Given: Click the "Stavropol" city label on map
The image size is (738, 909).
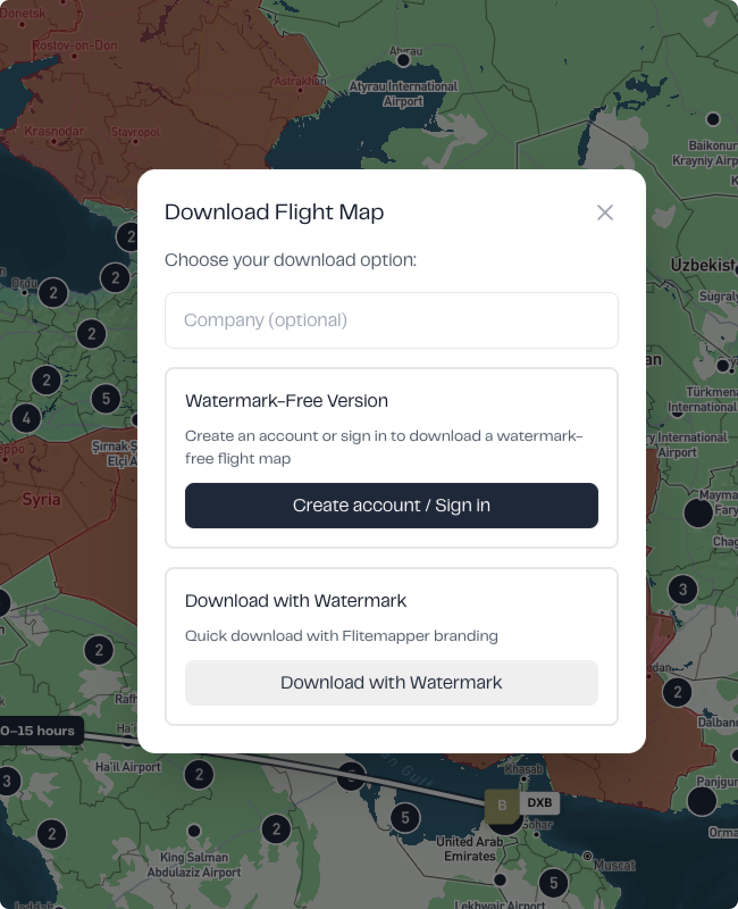Looking at the screenshot, I should pyautogui.click(x=136, y=132).
